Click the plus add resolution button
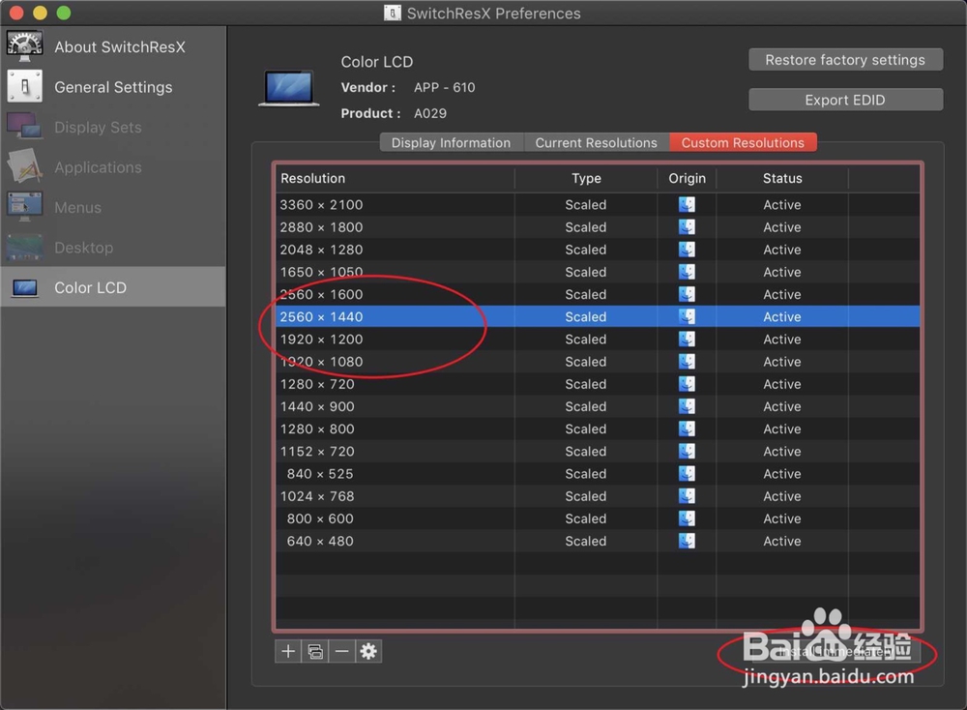The height and width of the screenshot is (710, 967). tap(288, 651)
